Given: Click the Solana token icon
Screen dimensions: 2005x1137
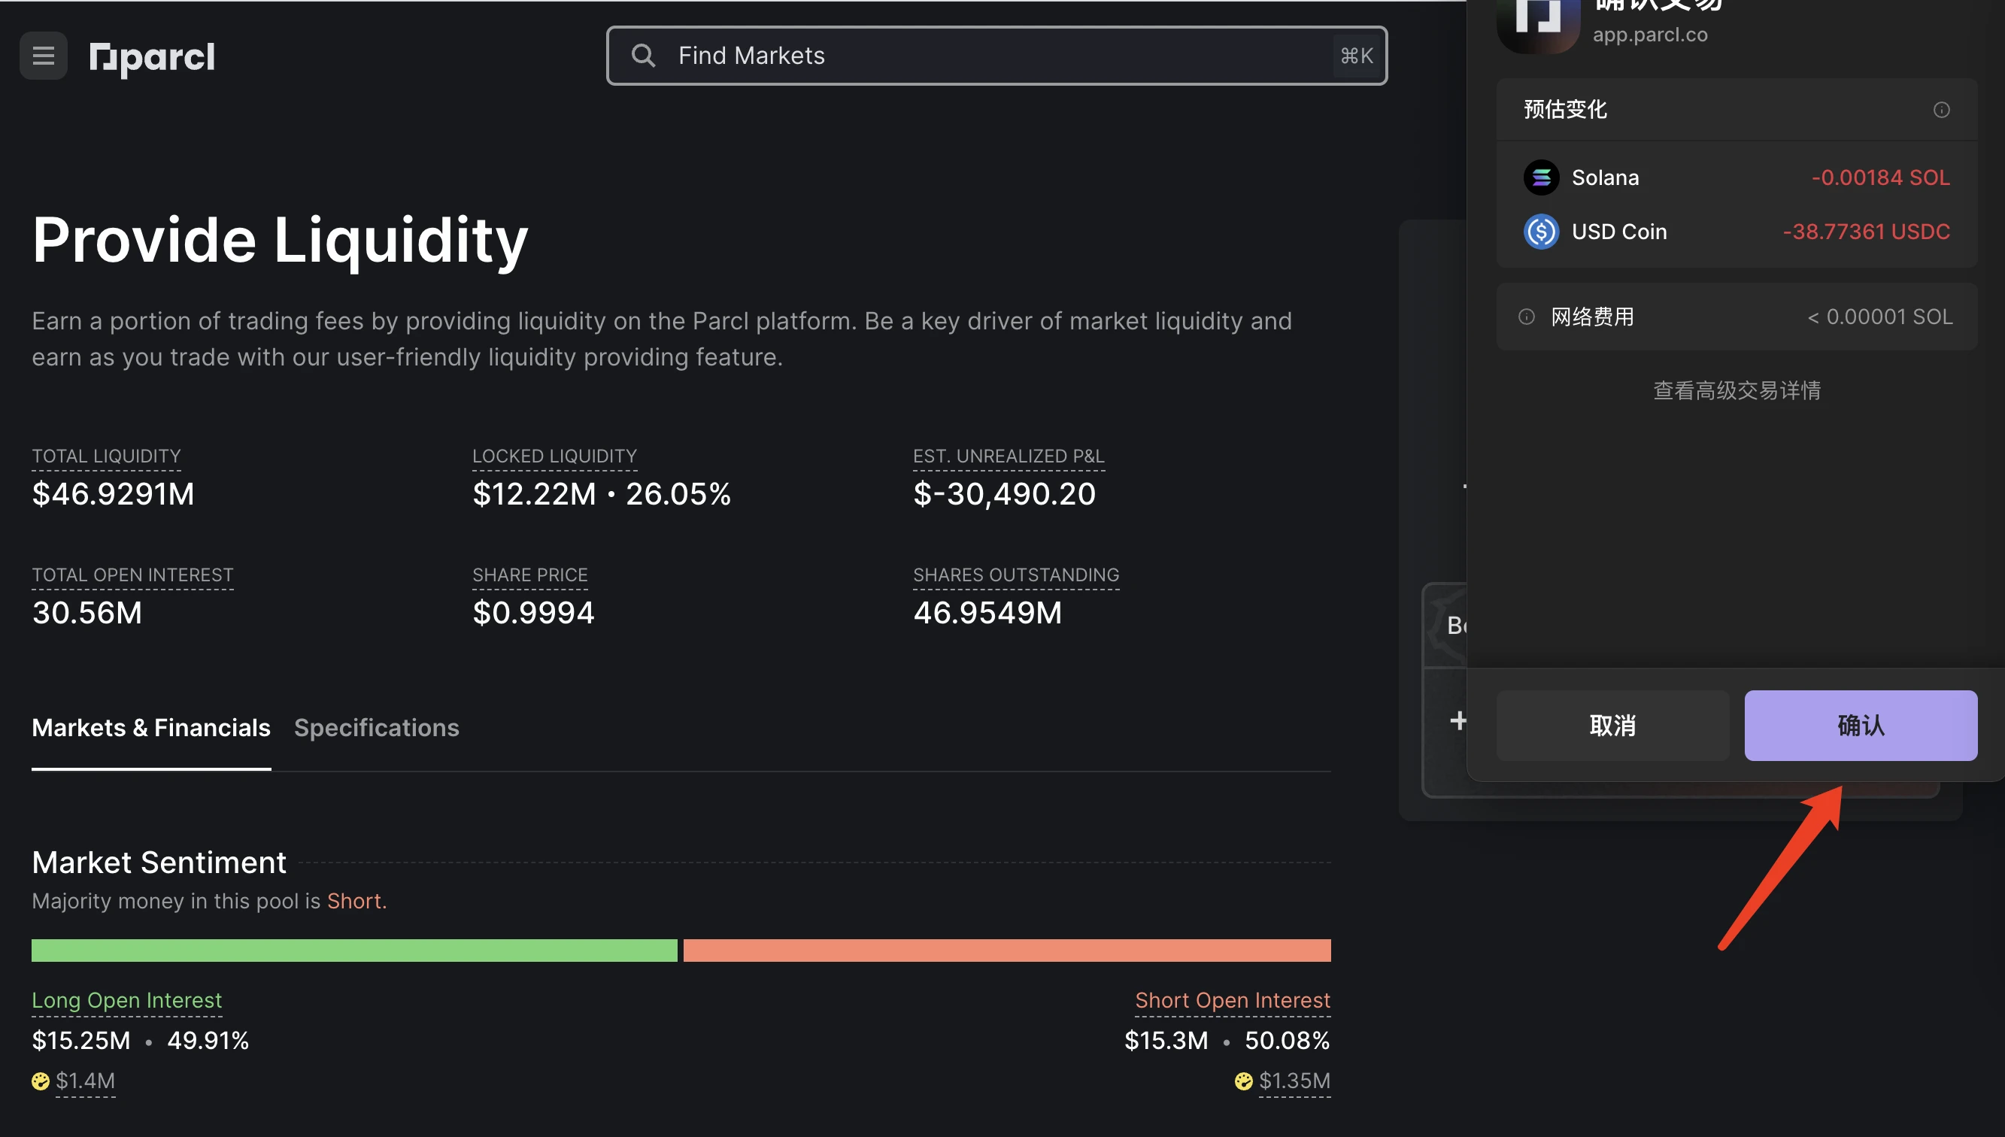Looking at the screenshot, I should pos(1540,178).
